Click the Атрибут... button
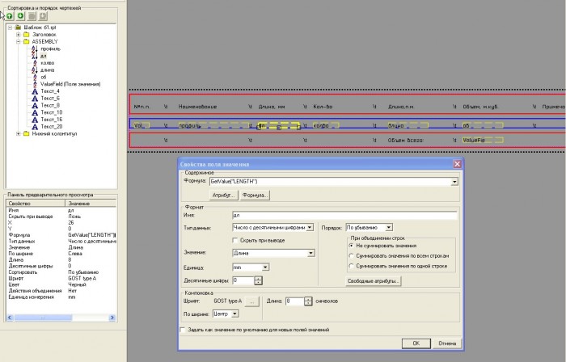This screenshot has height=362, width=566. click(x=223, y=195)
